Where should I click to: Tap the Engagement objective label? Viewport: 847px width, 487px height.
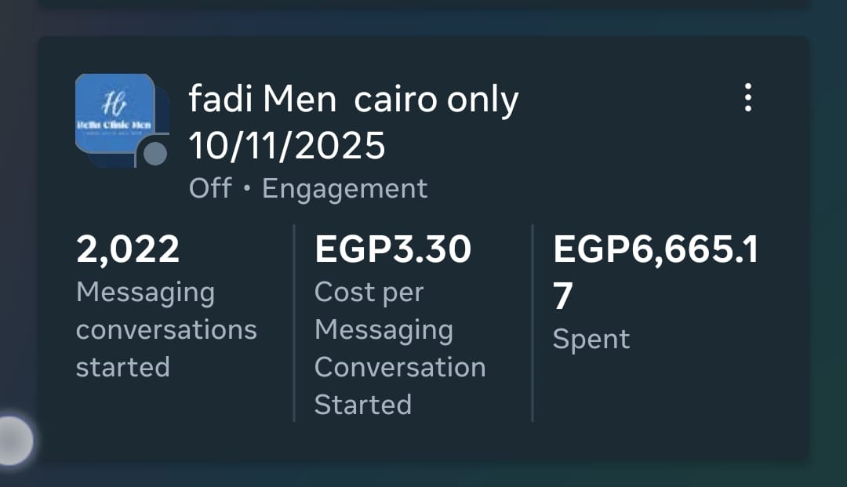345,188
